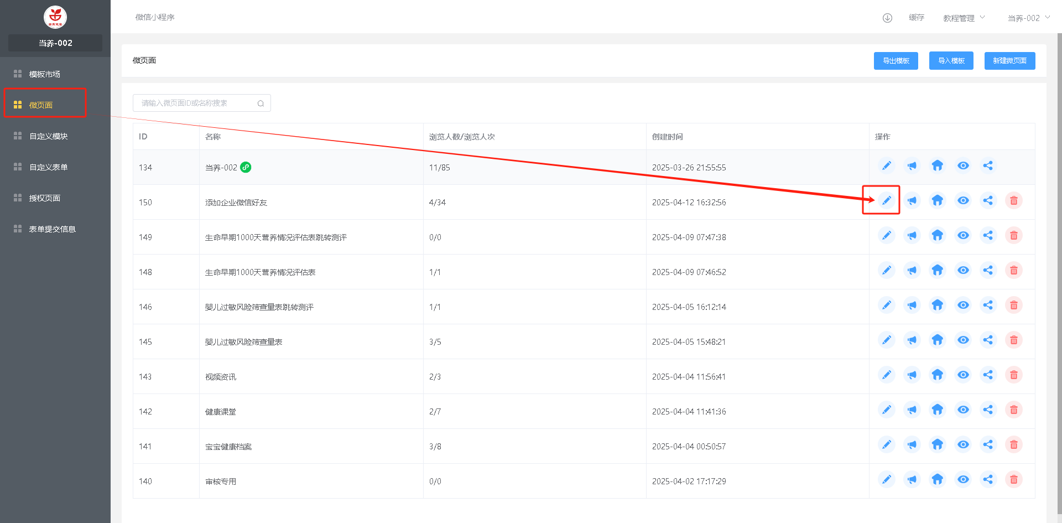Click eye preview icon for 当养-002 row
The height and width of the screenshot is (523, 1062).
(963, 165)
